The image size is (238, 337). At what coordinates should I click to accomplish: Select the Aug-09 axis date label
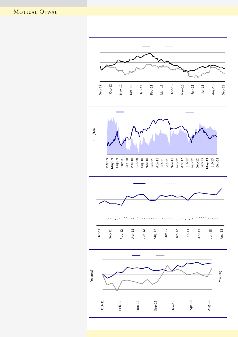(x=117, y=163)
